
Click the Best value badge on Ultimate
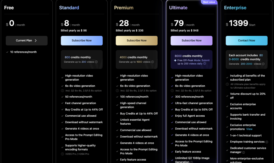tap(209, 2)
